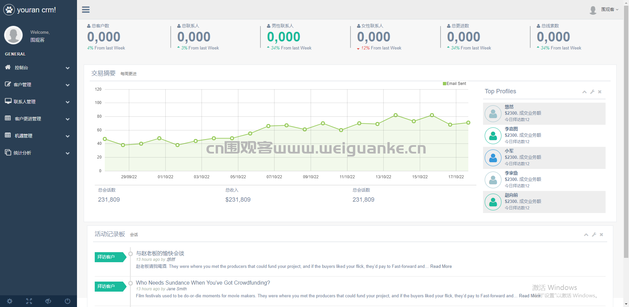The height and width of the screenshot is (307, 629).
Task: Click the last chart data point on 17/10/22 line
Action: click(x=468, y=123)
